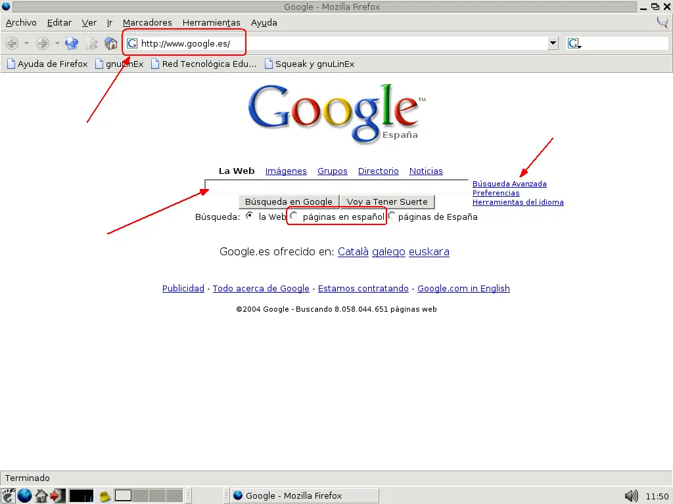Switch Google to euskara

coord(429,251)
